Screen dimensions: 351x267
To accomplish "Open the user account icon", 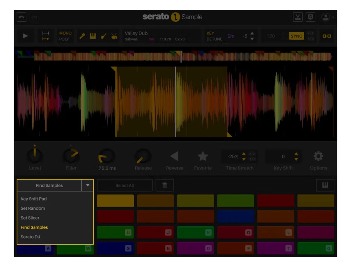I will (326, 17).
